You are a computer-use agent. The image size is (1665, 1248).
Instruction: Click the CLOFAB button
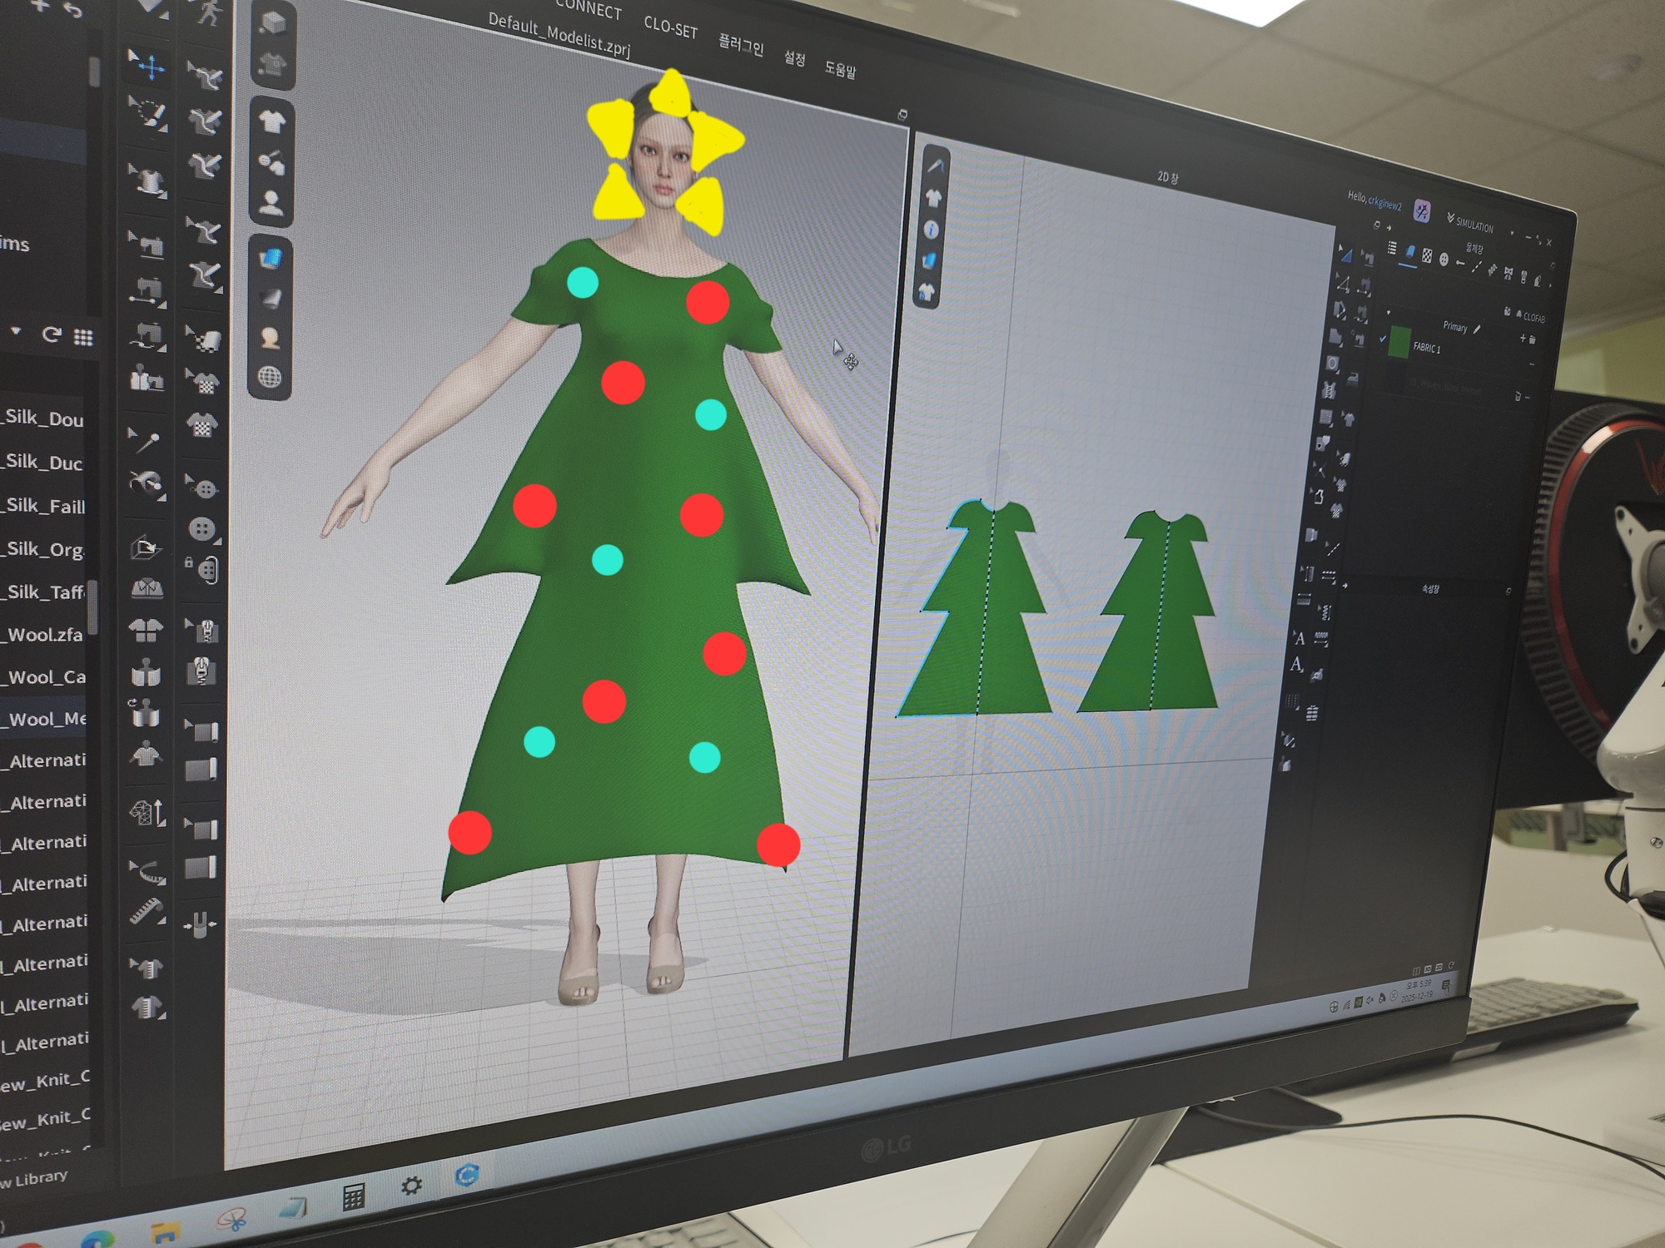[x=1529, y=316]
